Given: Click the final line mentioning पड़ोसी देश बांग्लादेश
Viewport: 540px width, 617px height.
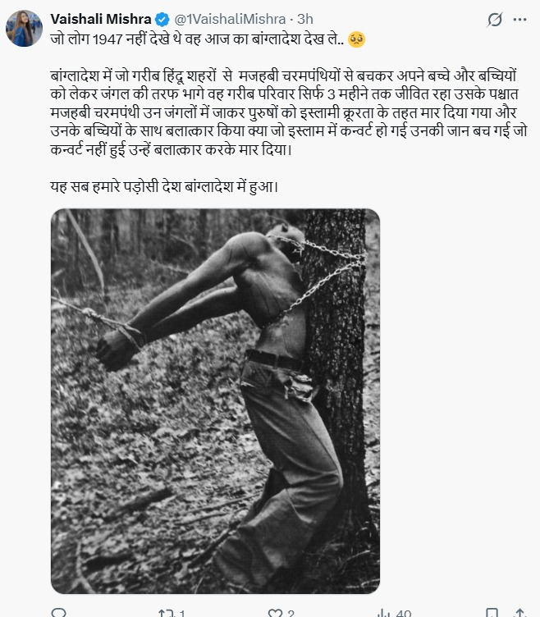Looking at the screenshot, I should 164,186.
